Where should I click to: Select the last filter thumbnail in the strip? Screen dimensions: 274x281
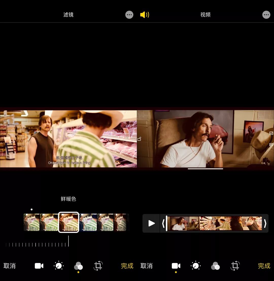[x=120, y=222]
